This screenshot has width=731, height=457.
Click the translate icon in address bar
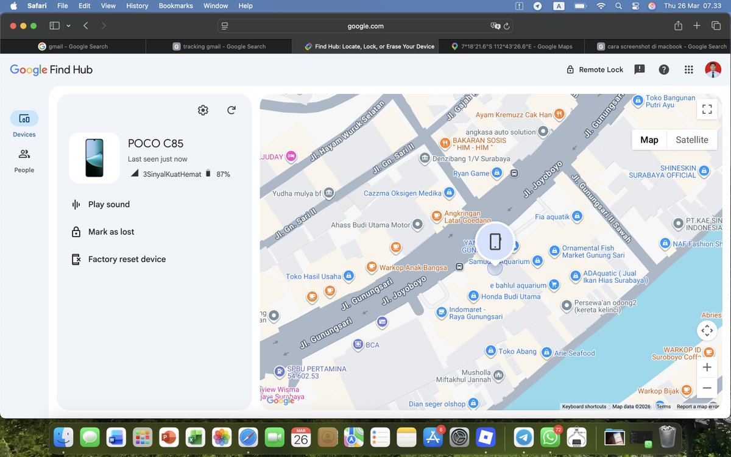click(495, 26)
